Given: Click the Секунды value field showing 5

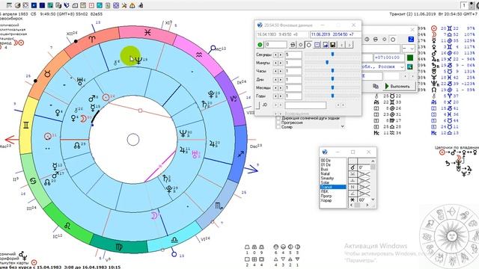Looking at the screenshot, I should click(293, 55).
